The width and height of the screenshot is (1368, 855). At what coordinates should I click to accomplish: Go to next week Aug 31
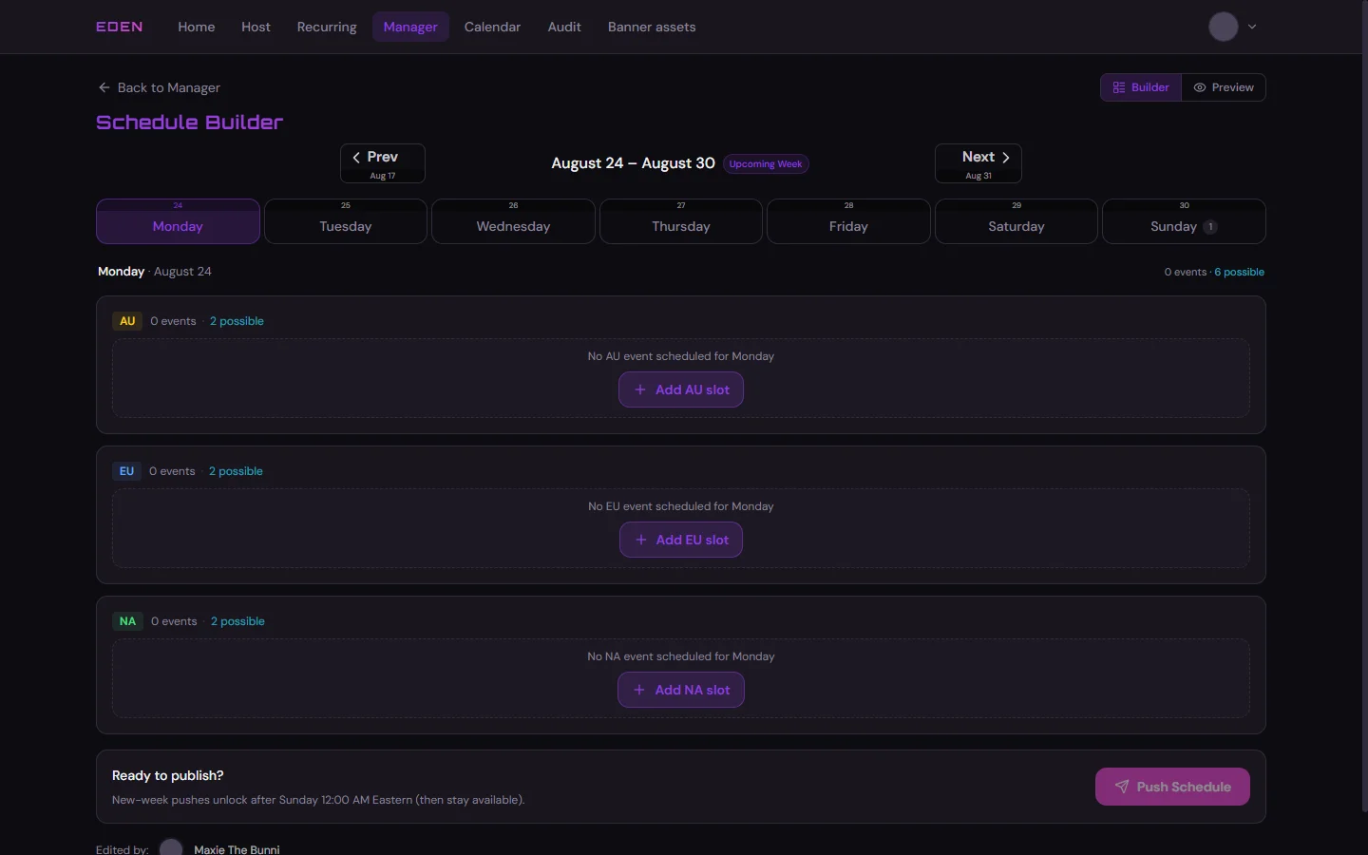(978, 163)
